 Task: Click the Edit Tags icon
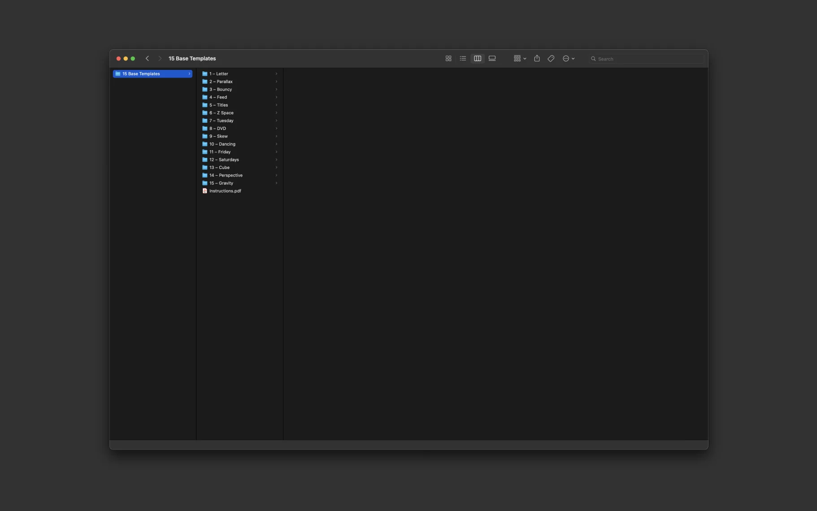551,59
